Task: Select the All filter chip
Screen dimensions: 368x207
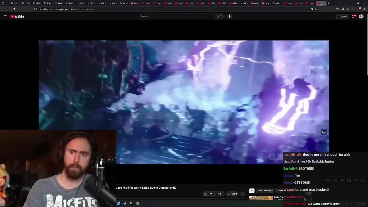Action: [252, 191]
